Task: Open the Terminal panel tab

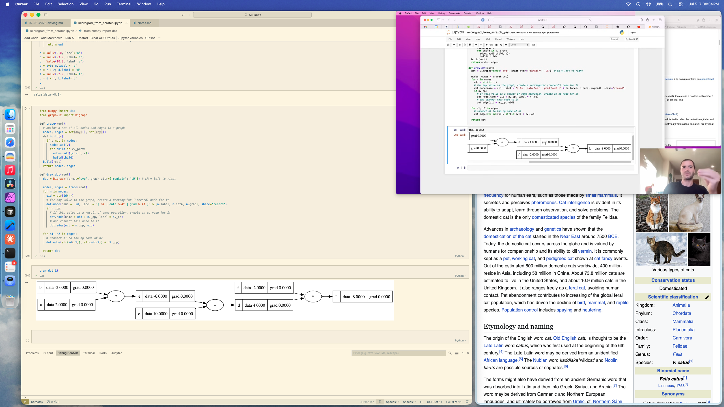Action: pyautogui.click(x=89, y=353)
